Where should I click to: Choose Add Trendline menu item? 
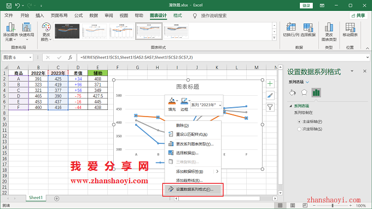coord(193,181)
